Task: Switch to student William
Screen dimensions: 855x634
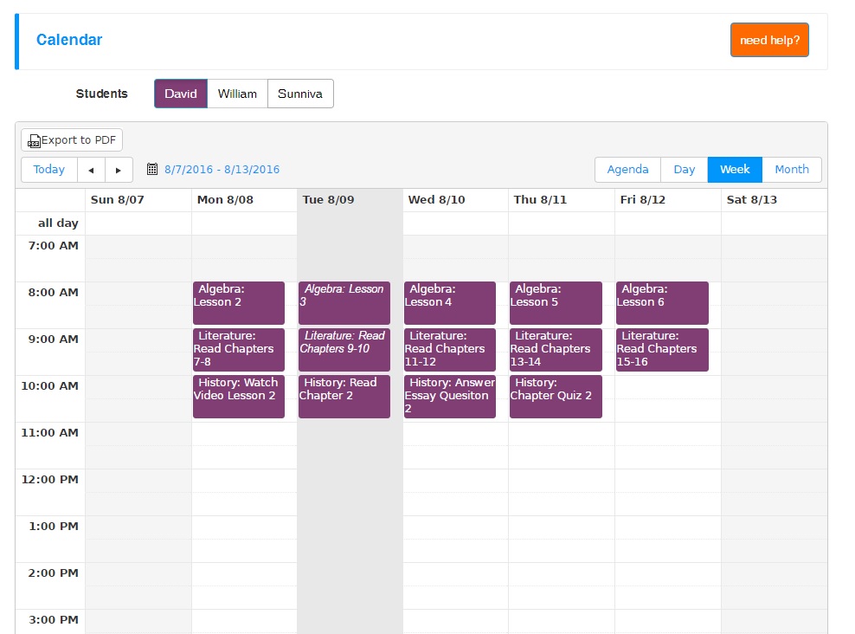Action: (x=237, y=94)
